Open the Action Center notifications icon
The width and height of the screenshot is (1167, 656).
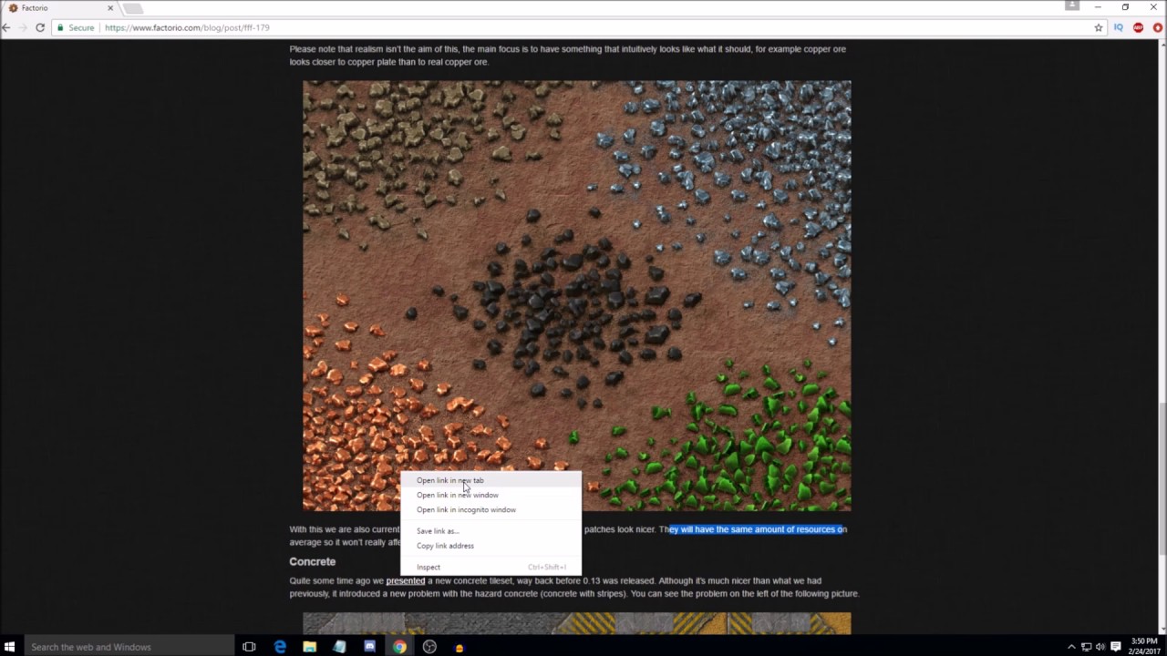click(1116, 647)
